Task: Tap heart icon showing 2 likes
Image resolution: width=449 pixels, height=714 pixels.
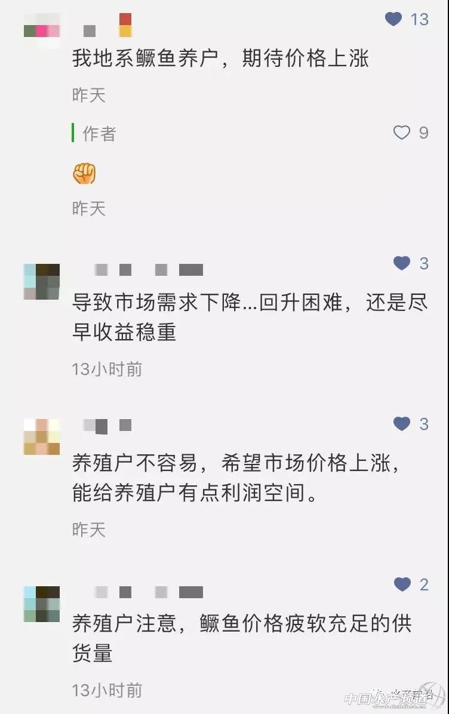Action: [402, 584]
